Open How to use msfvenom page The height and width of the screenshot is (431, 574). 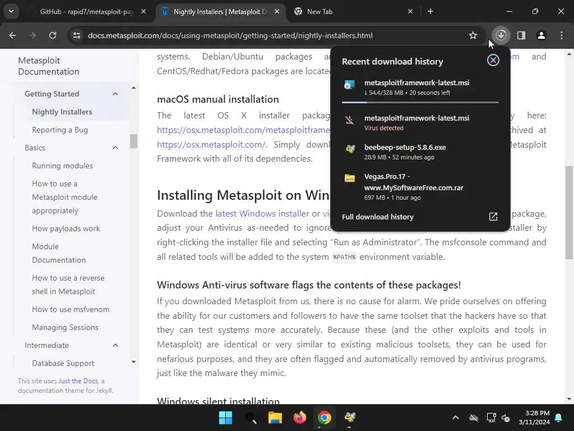[71, 309]
